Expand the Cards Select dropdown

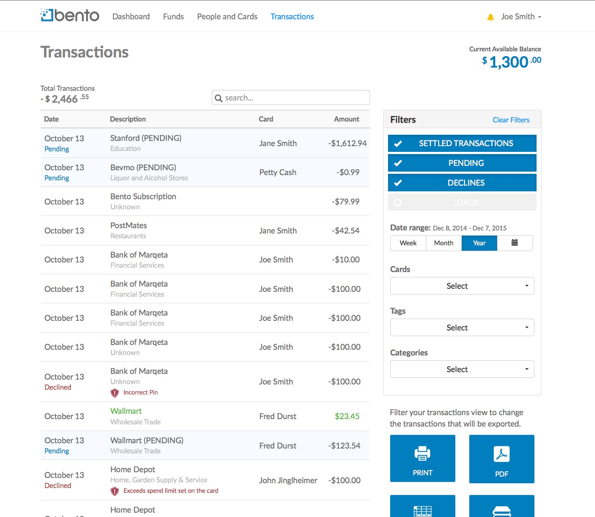click(462, 286)
